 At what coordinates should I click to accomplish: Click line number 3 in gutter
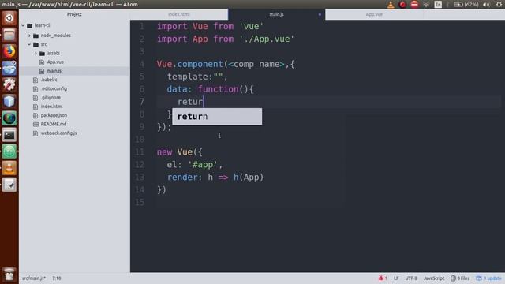click(x=142, y=51)
